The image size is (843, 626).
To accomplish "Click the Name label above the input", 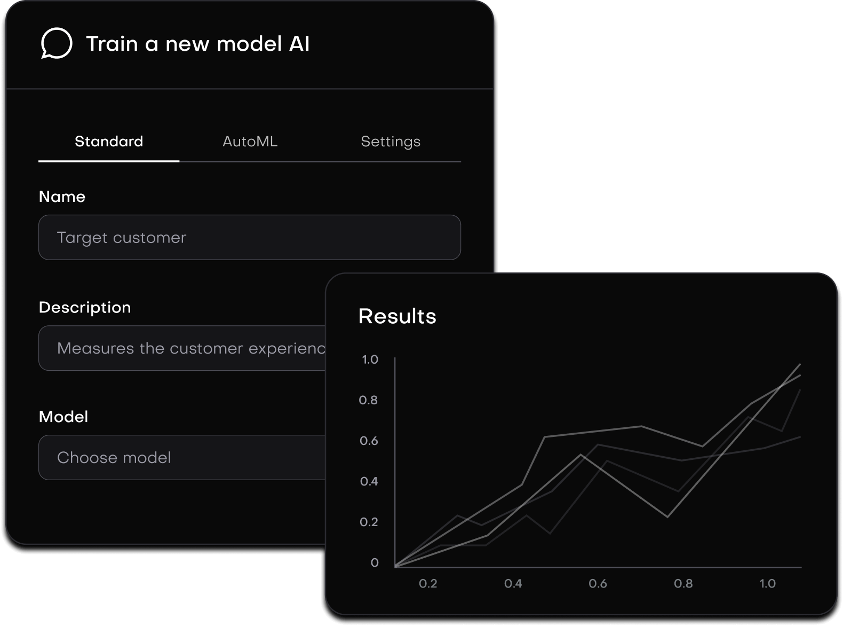I will point(61,196).
